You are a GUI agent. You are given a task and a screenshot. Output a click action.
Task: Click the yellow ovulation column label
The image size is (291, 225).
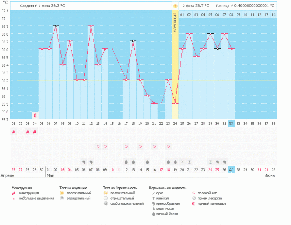pyautogui.click(x=175, y=23)
